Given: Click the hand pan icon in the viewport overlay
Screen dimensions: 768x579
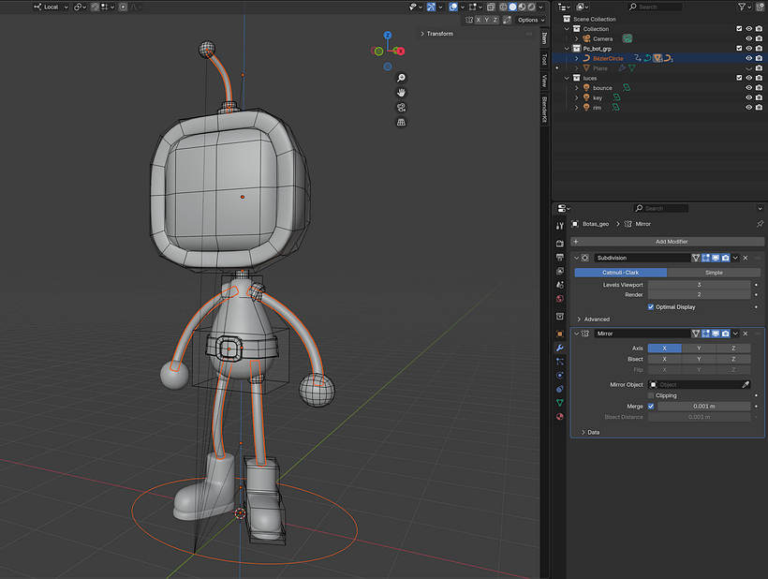Looking at the screenshot, I should coord(402,93).
